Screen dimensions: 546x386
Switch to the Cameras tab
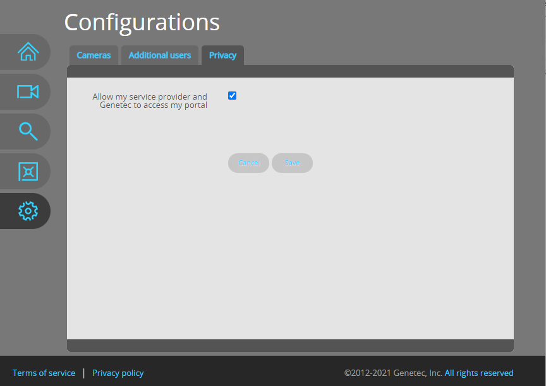[x=94, y=56]
